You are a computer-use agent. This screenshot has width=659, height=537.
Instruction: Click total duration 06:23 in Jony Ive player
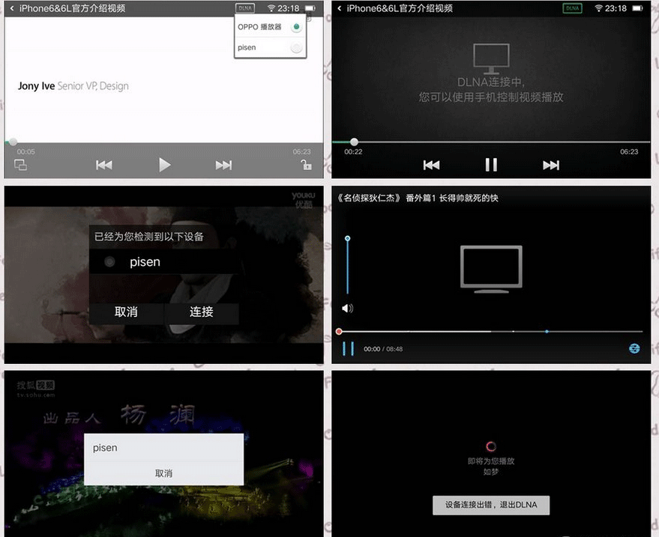pyautogui.click(x=302, y=152)
